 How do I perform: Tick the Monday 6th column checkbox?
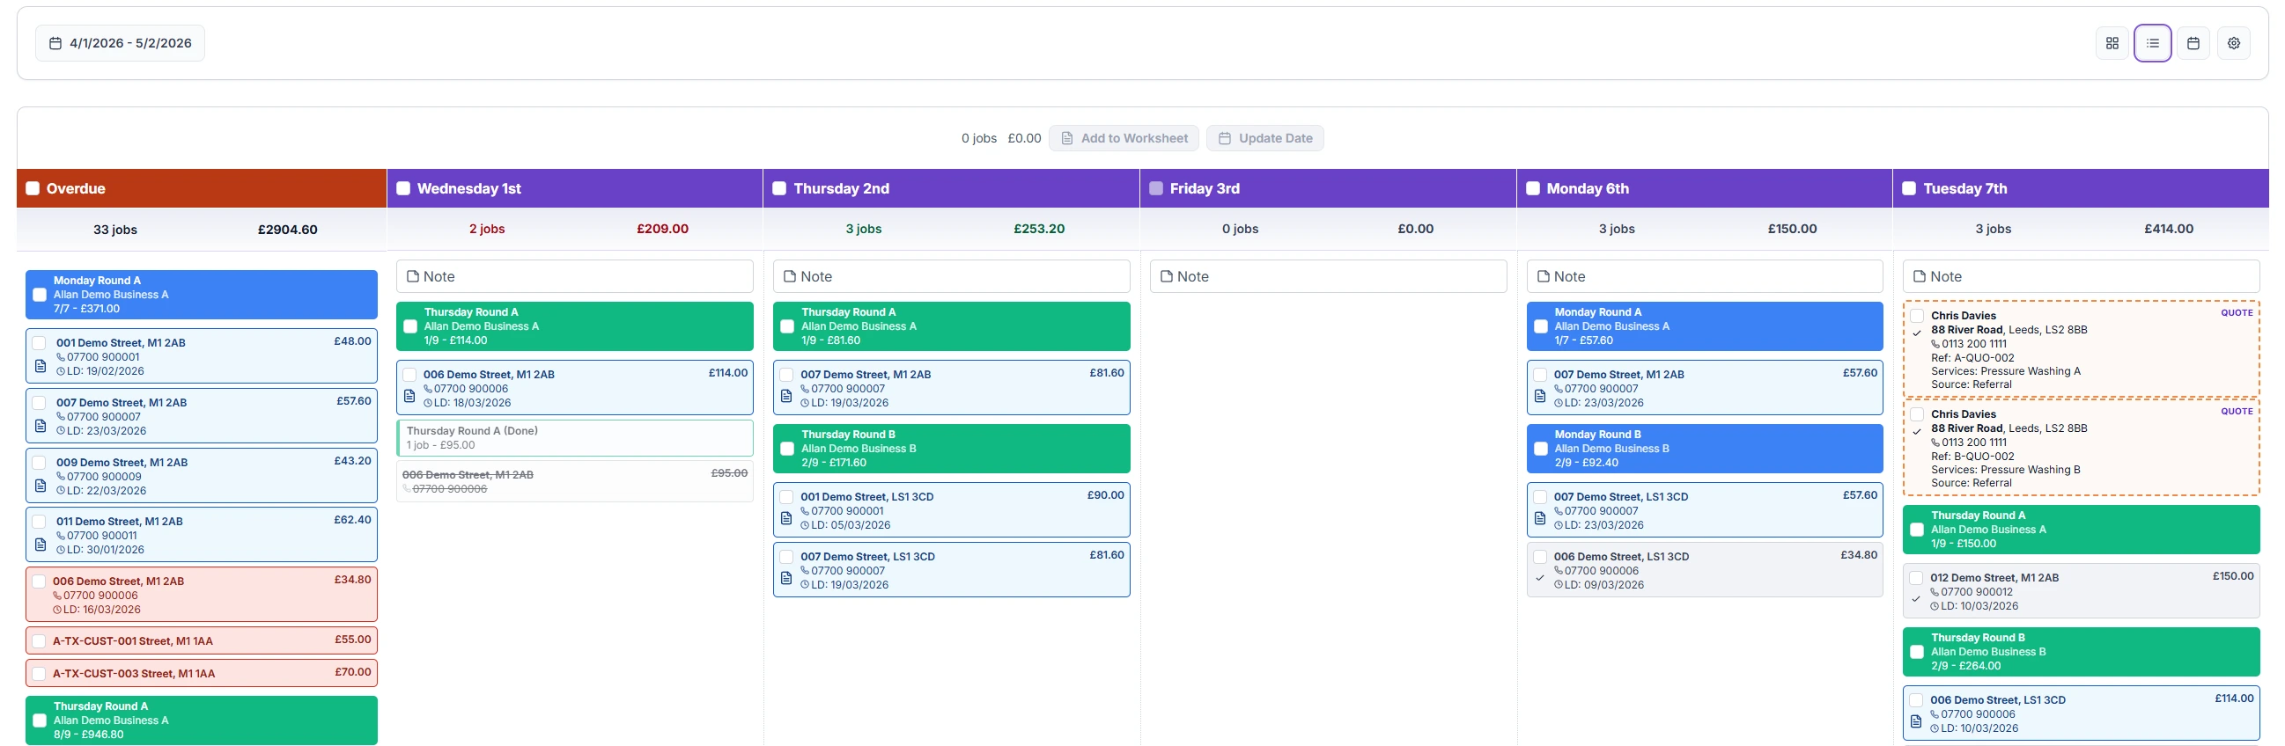click(1533, 189)
